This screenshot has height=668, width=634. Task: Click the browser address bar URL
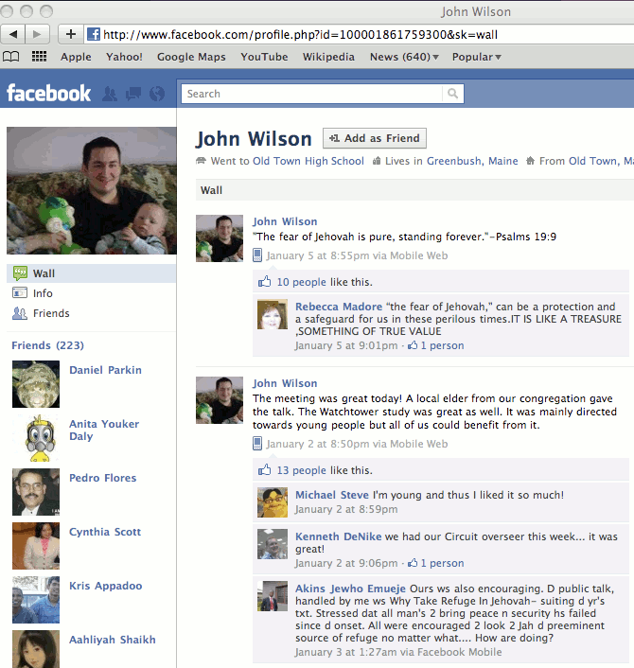(300, 34)
